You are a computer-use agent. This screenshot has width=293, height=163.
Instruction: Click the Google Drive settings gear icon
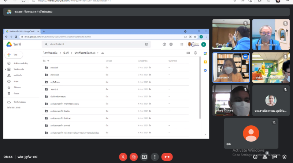pos(171,44)
